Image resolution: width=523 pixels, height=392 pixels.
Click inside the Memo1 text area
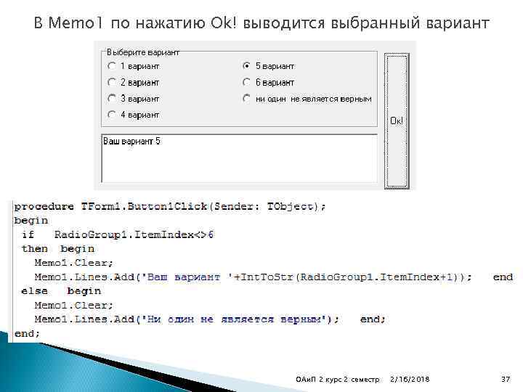tap(240, 158)
